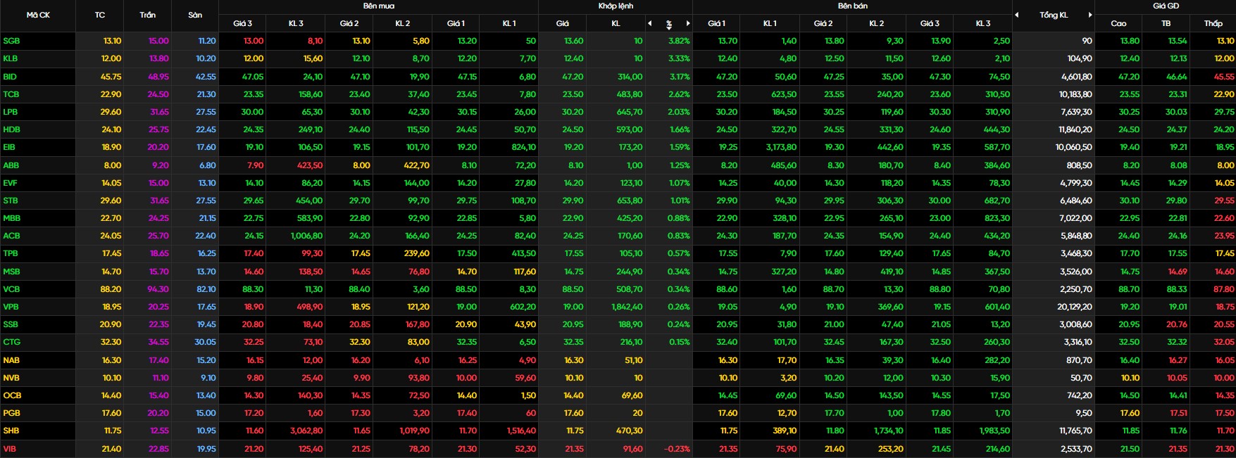Click the Mã CK column header
The width and height of the screenshot is (1236, 458).
(38, 15)
